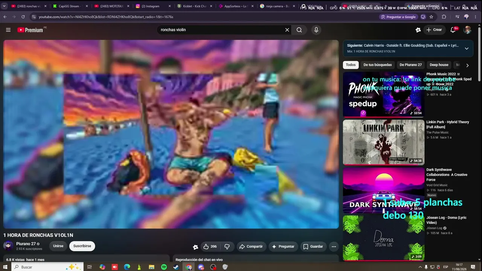Go back in the browser
Screen dimensions: 482x271
[5, 17]
